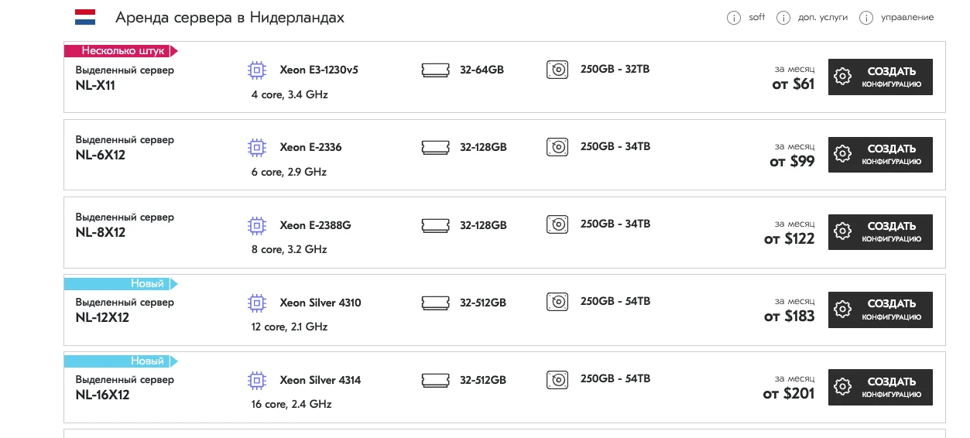Click the Несколько штук badge
Screen dimensions: 970x438
pyautogui.click(x=121, y=51)
